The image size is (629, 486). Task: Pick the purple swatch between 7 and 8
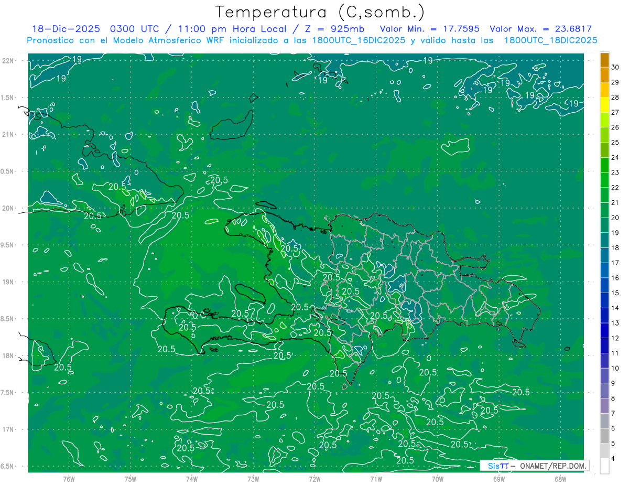click(x=604, y=406)
